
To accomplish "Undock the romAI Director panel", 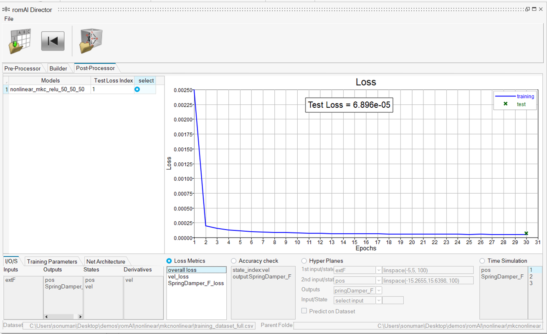I will pos(527,9).
